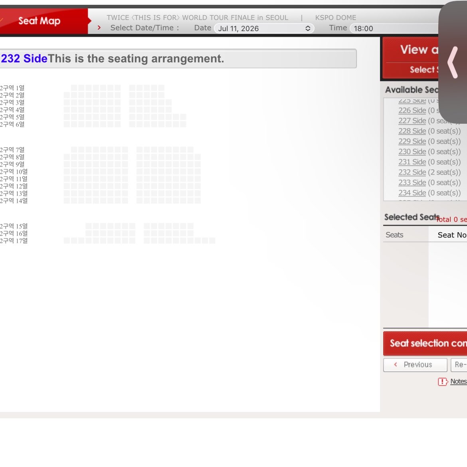Image resolution: width=467 pixels, height=467 pixels.
Task: Click the row label 2구역 17열
Action: click(x=14, y=241)
